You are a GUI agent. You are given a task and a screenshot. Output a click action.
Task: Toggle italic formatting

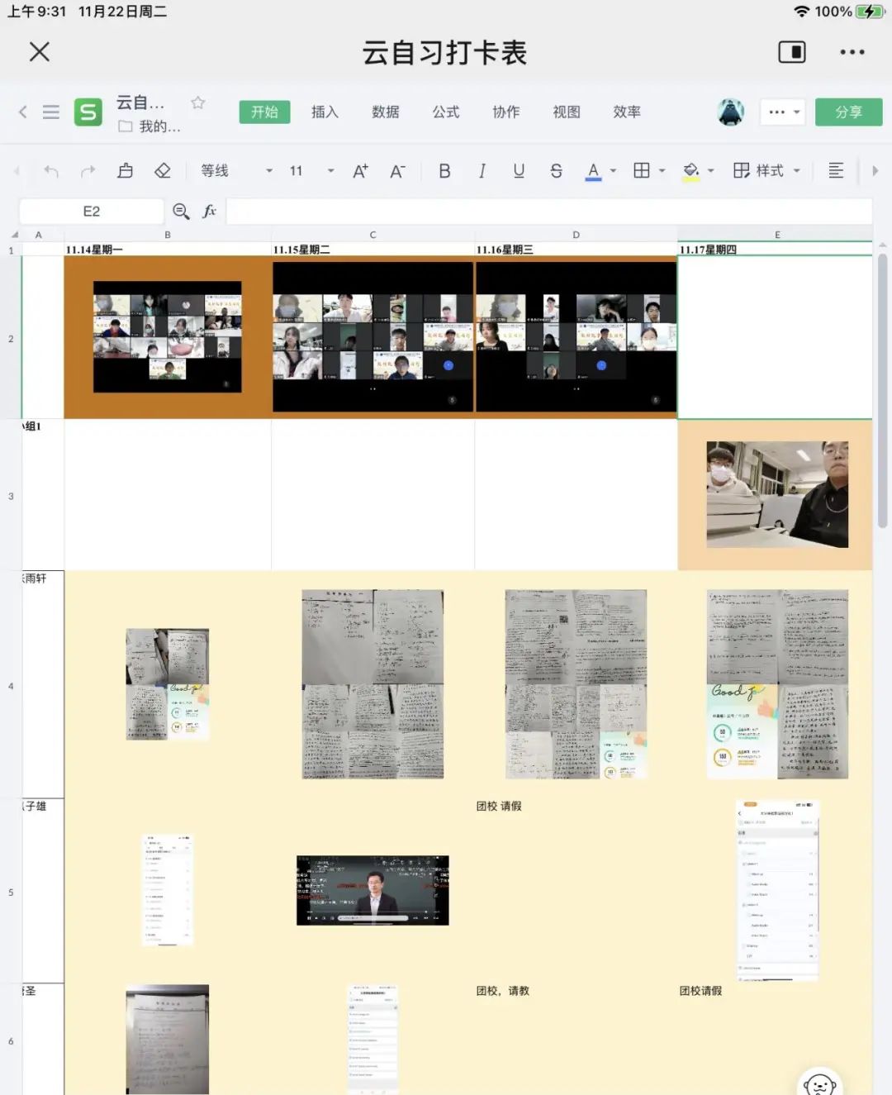[482, 170]
